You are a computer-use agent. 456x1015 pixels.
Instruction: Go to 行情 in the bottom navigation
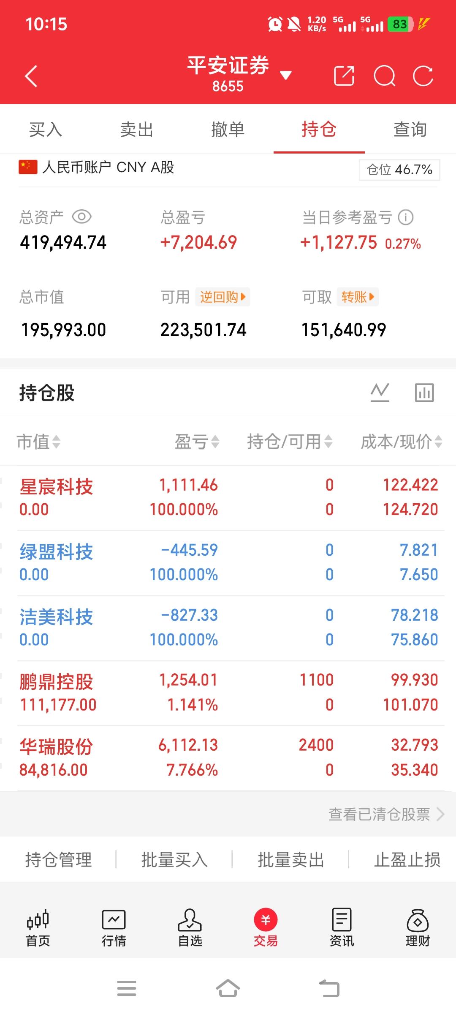(x=114, y=928)
